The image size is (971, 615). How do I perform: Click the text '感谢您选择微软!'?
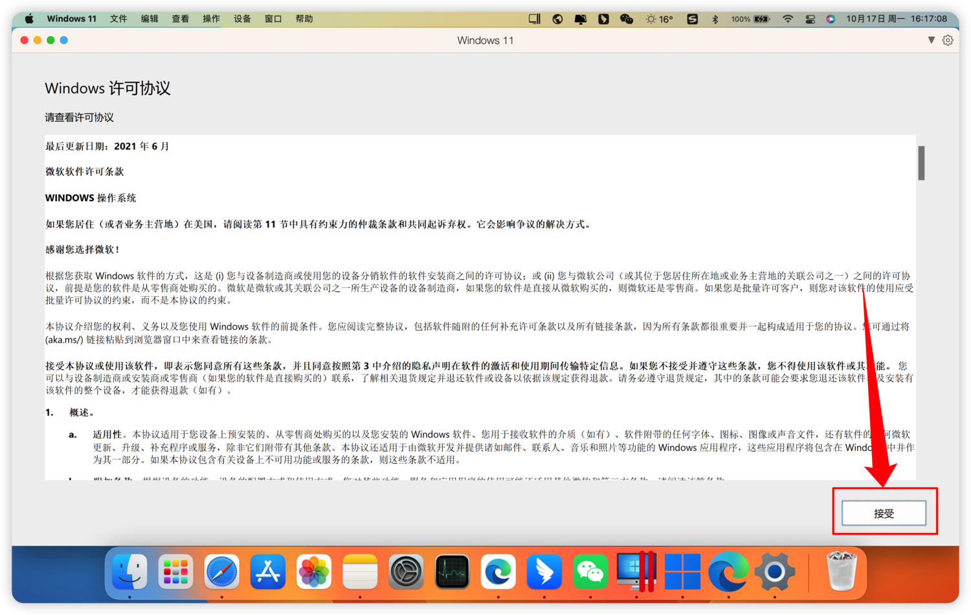coord(82,249)
